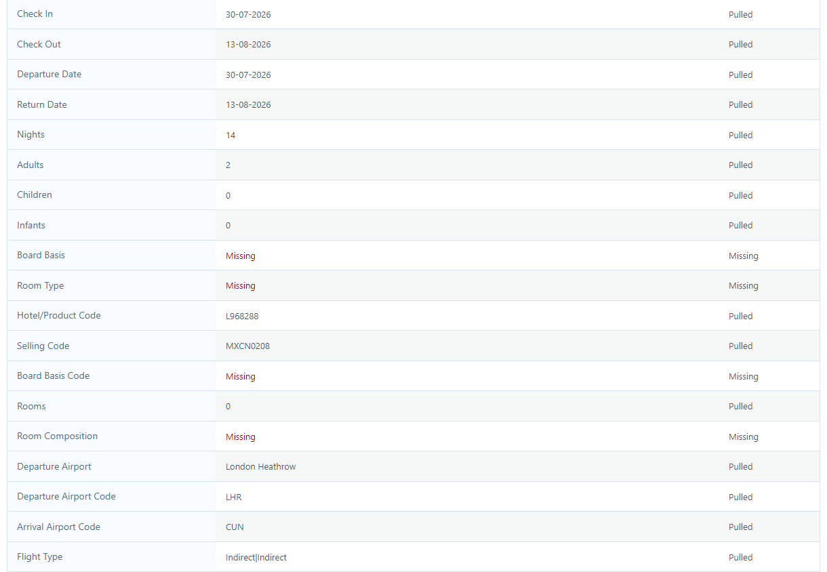The width and height of the screenshot is (827, 572).
Task: Click the red Missing value for Board Basis
Action: (x=241, y=256)
